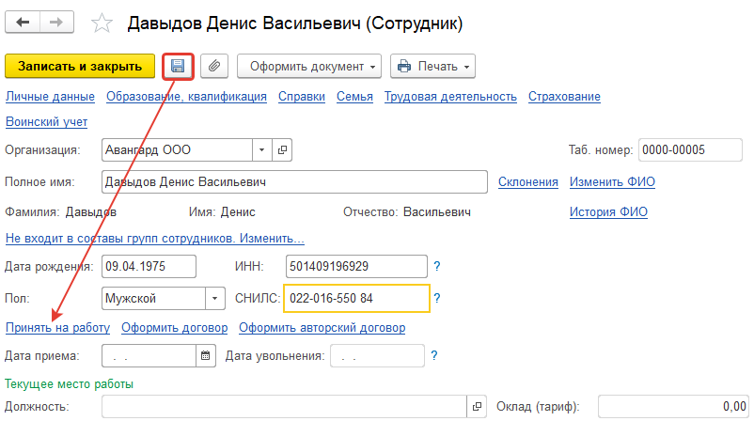Open the "Оформить документ" dropdown

point(310,67)
